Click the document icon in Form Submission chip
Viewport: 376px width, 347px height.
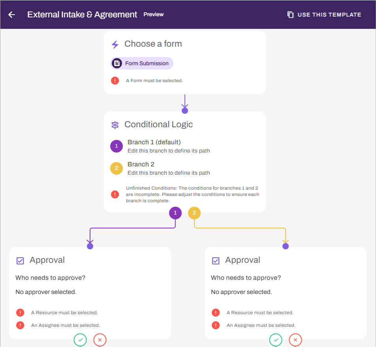[x=117, y=63]
